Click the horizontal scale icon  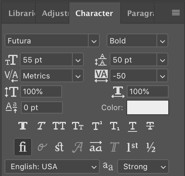click(118, 92)
